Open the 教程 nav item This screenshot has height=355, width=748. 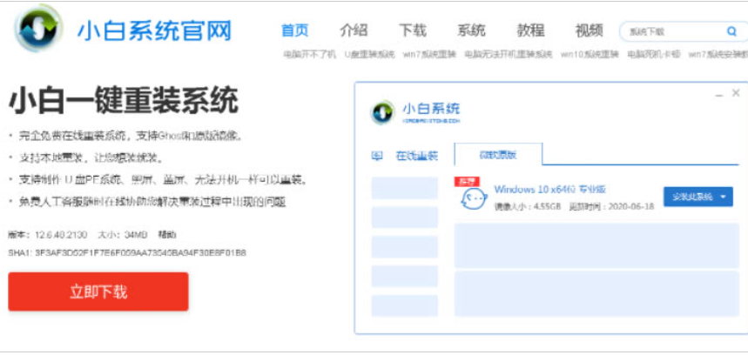[x=530, y=30]
